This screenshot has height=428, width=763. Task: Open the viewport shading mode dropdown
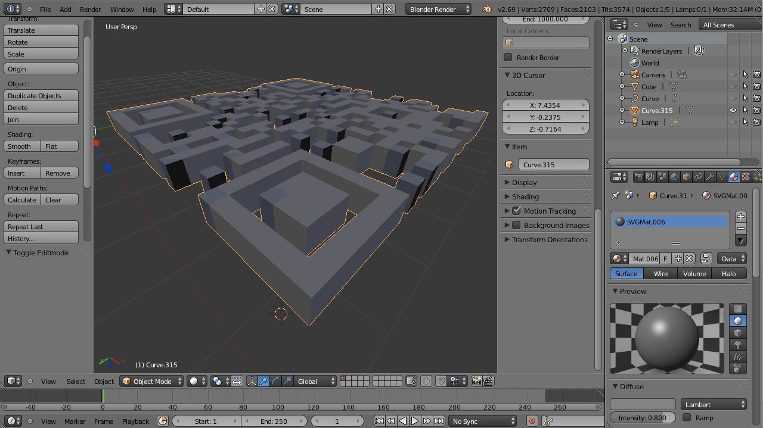197,381
